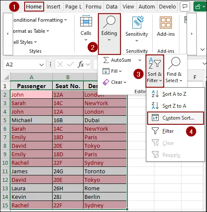This screenshot has height=212, width=207.
Task: Select cell containing Rome
Action: click(x=105, y=188)
